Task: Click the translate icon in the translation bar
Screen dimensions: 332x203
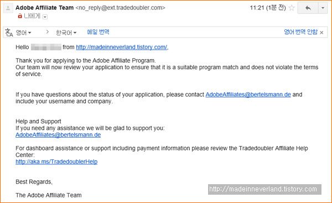Action: 9,33
